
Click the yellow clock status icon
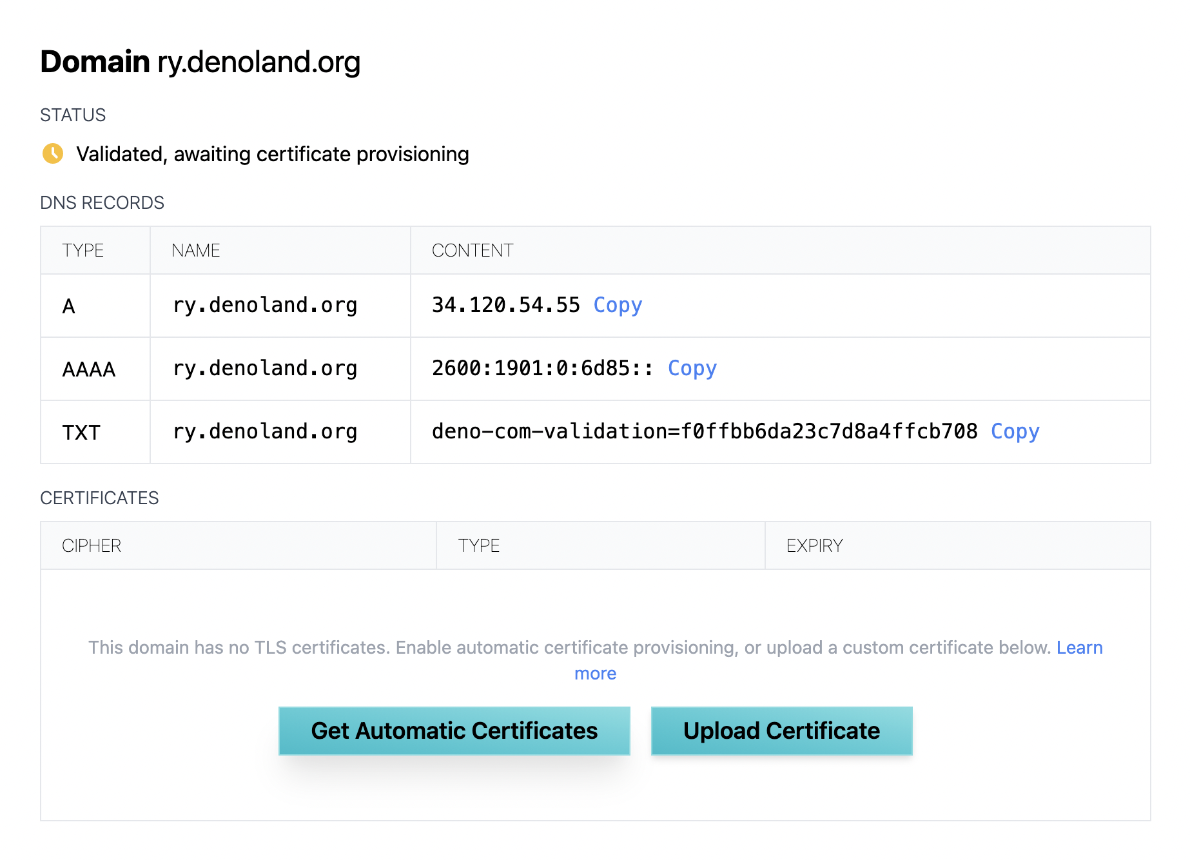point(53,153)
